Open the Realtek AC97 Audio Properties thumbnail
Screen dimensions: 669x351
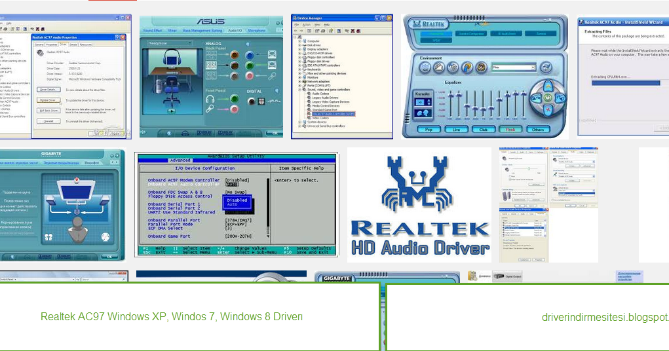[x=66, y=77]
